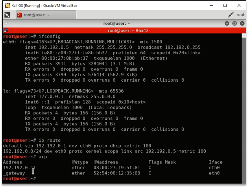
Task: Click the HWaddress 52:54:00:12:35:00
Action: pyautogui.click(x=117, y=173)
